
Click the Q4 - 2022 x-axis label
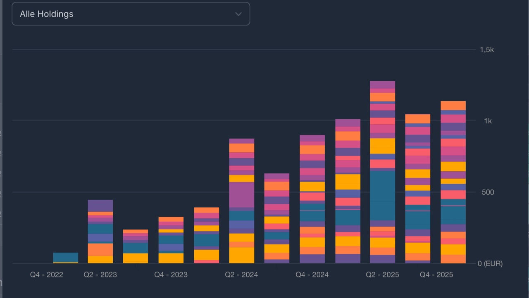47,275
